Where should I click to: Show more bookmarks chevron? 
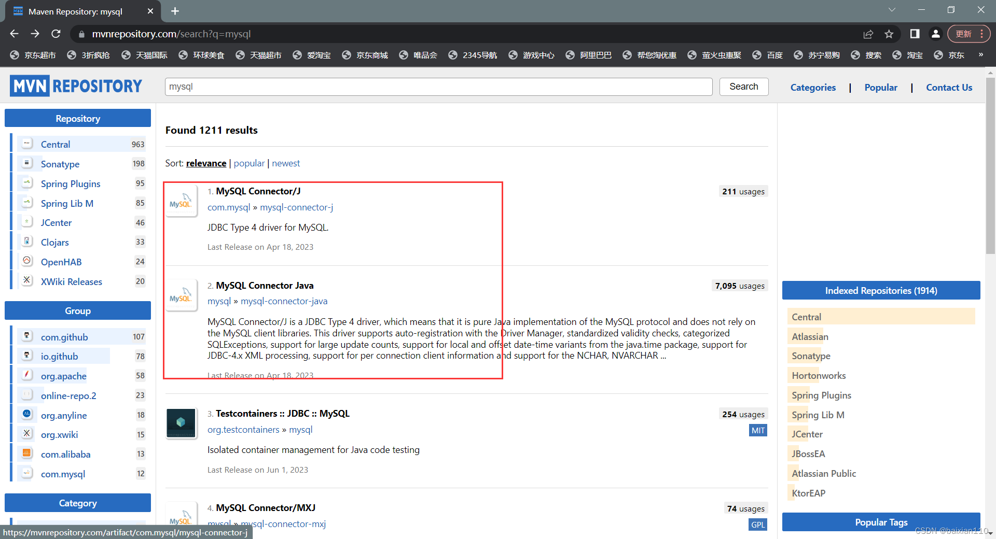click(x=980, y=55)
